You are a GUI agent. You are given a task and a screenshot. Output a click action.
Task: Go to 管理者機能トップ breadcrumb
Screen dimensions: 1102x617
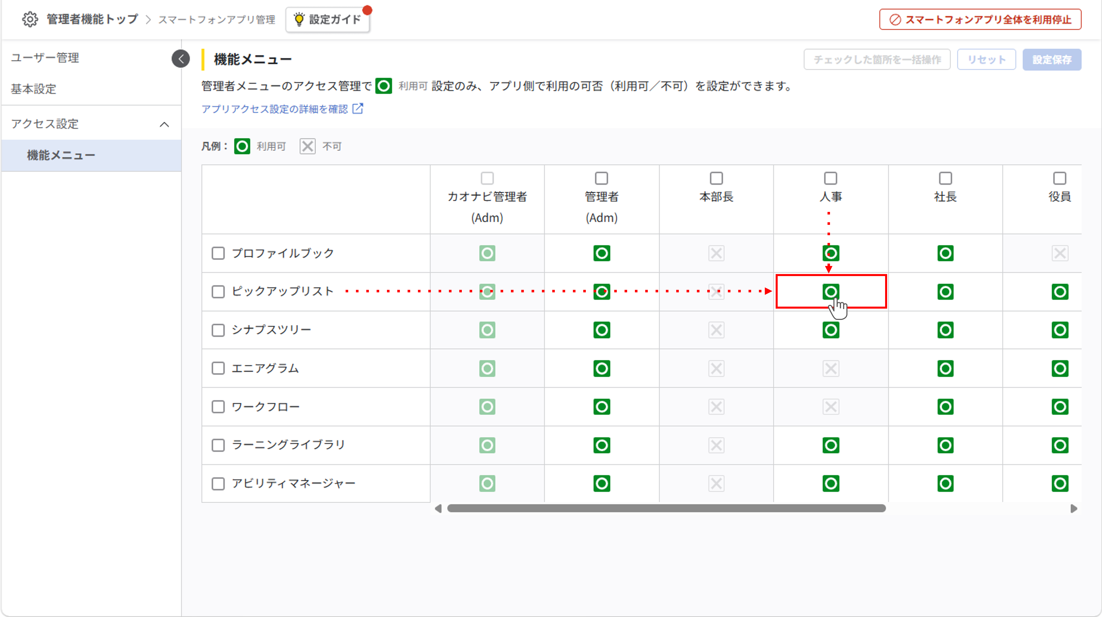point(92,19)
